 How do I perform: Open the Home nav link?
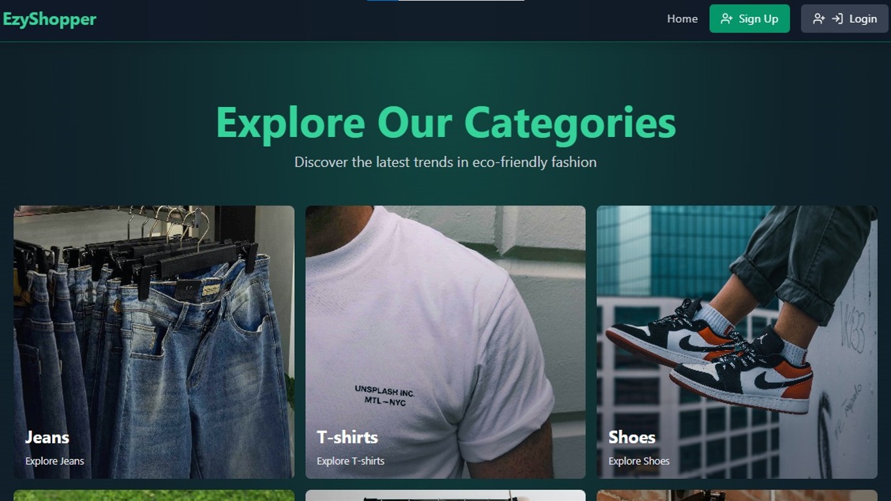pyautogui.click(x=682, y=19)
